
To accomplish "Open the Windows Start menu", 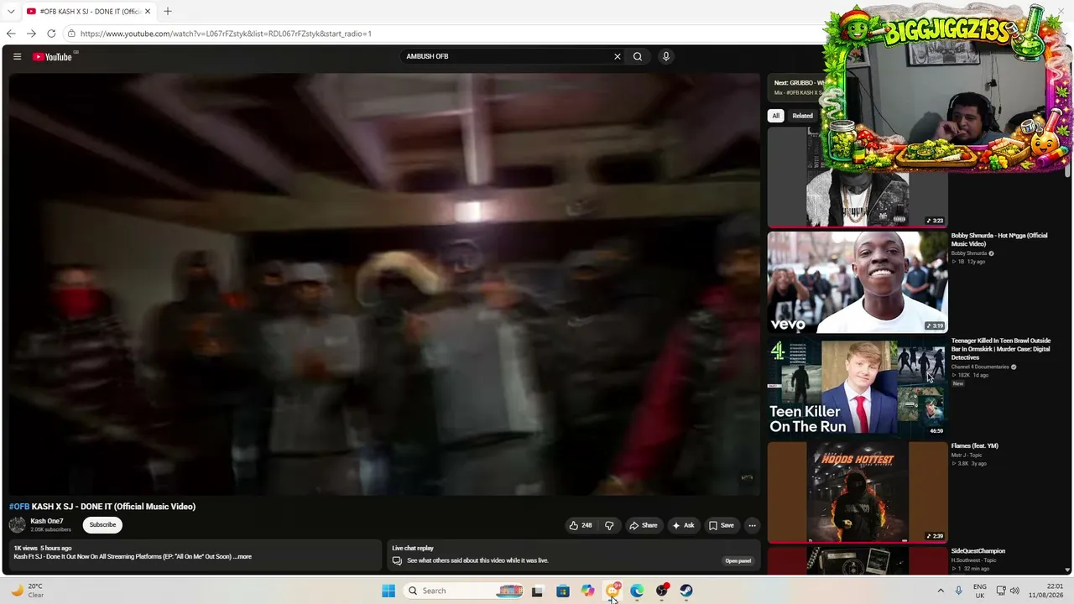I will (x=388, y=591).
